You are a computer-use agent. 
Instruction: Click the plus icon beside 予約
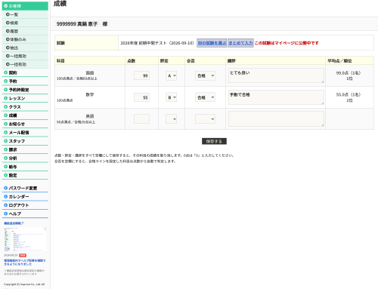(x=6, y=81)
